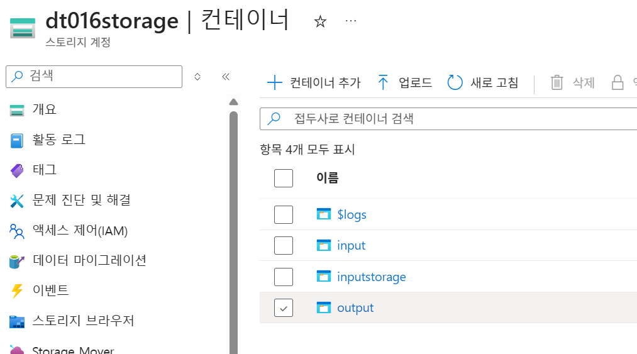
Task: Check the $logs row checkbox
Action: 284,214
